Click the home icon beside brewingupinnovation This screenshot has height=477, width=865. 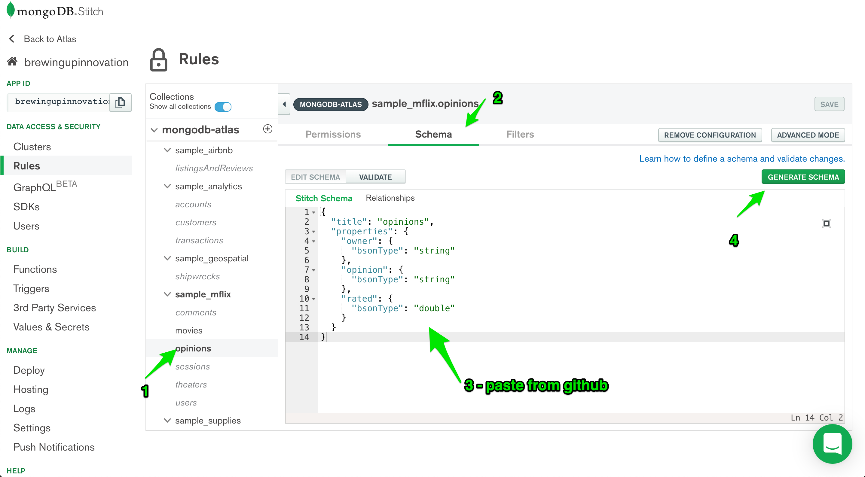(12, 62)
